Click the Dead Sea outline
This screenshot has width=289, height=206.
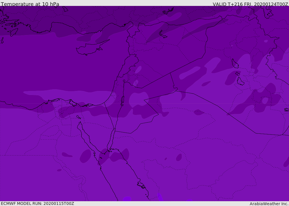[122, 101]
